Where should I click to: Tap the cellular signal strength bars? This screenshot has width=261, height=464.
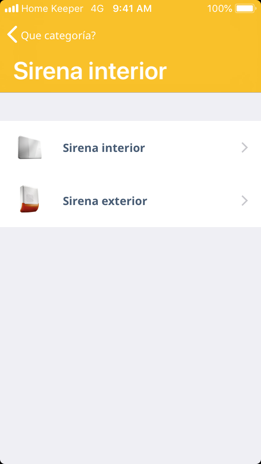[x=11, y=9]
